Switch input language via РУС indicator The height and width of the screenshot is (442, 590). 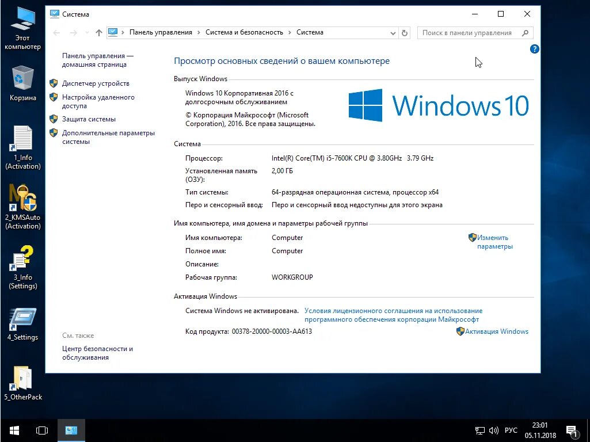511,430
